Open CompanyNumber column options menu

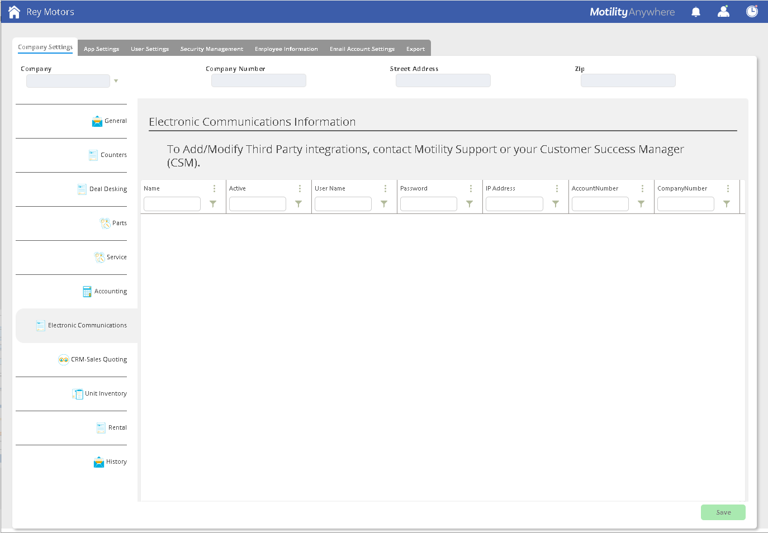coord(728,189)
